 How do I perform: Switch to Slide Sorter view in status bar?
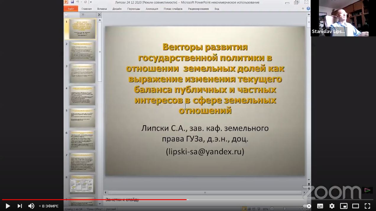[249, 209]
